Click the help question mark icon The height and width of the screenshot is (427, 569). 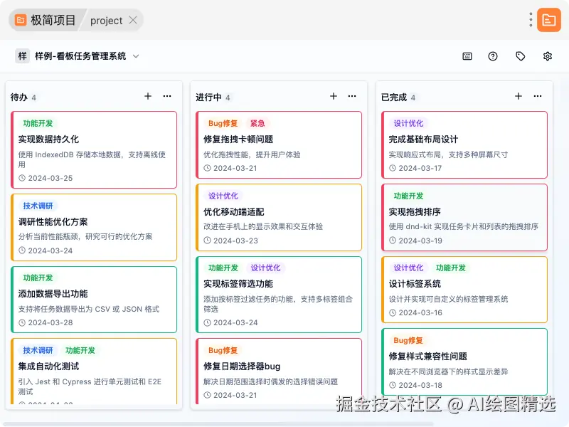(493, 56)
